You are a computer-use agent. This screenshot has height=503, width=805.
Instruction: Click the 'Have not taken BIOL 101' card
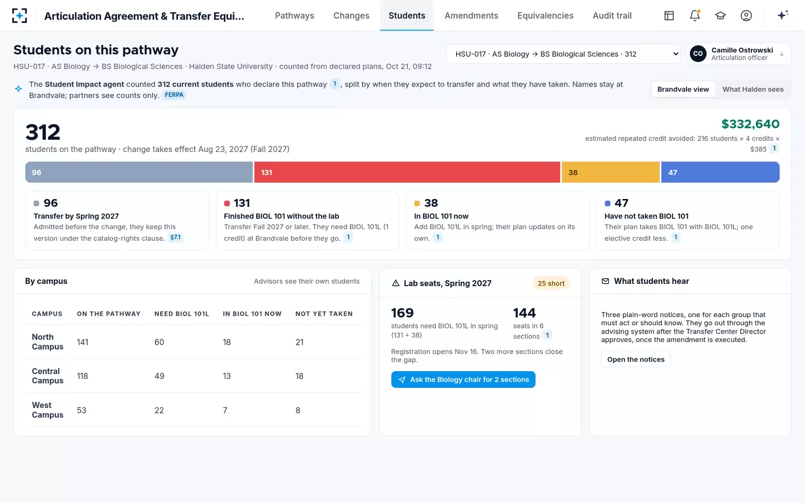688,221
